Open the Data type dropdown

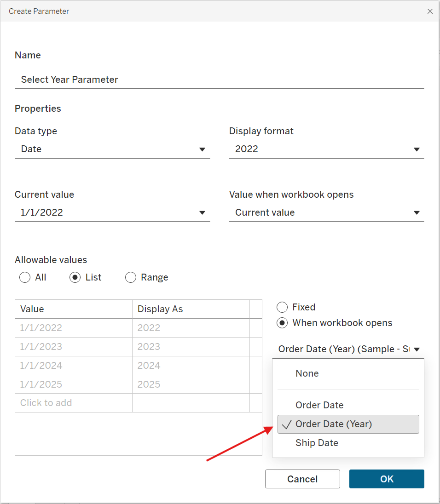tap(112, 149)
